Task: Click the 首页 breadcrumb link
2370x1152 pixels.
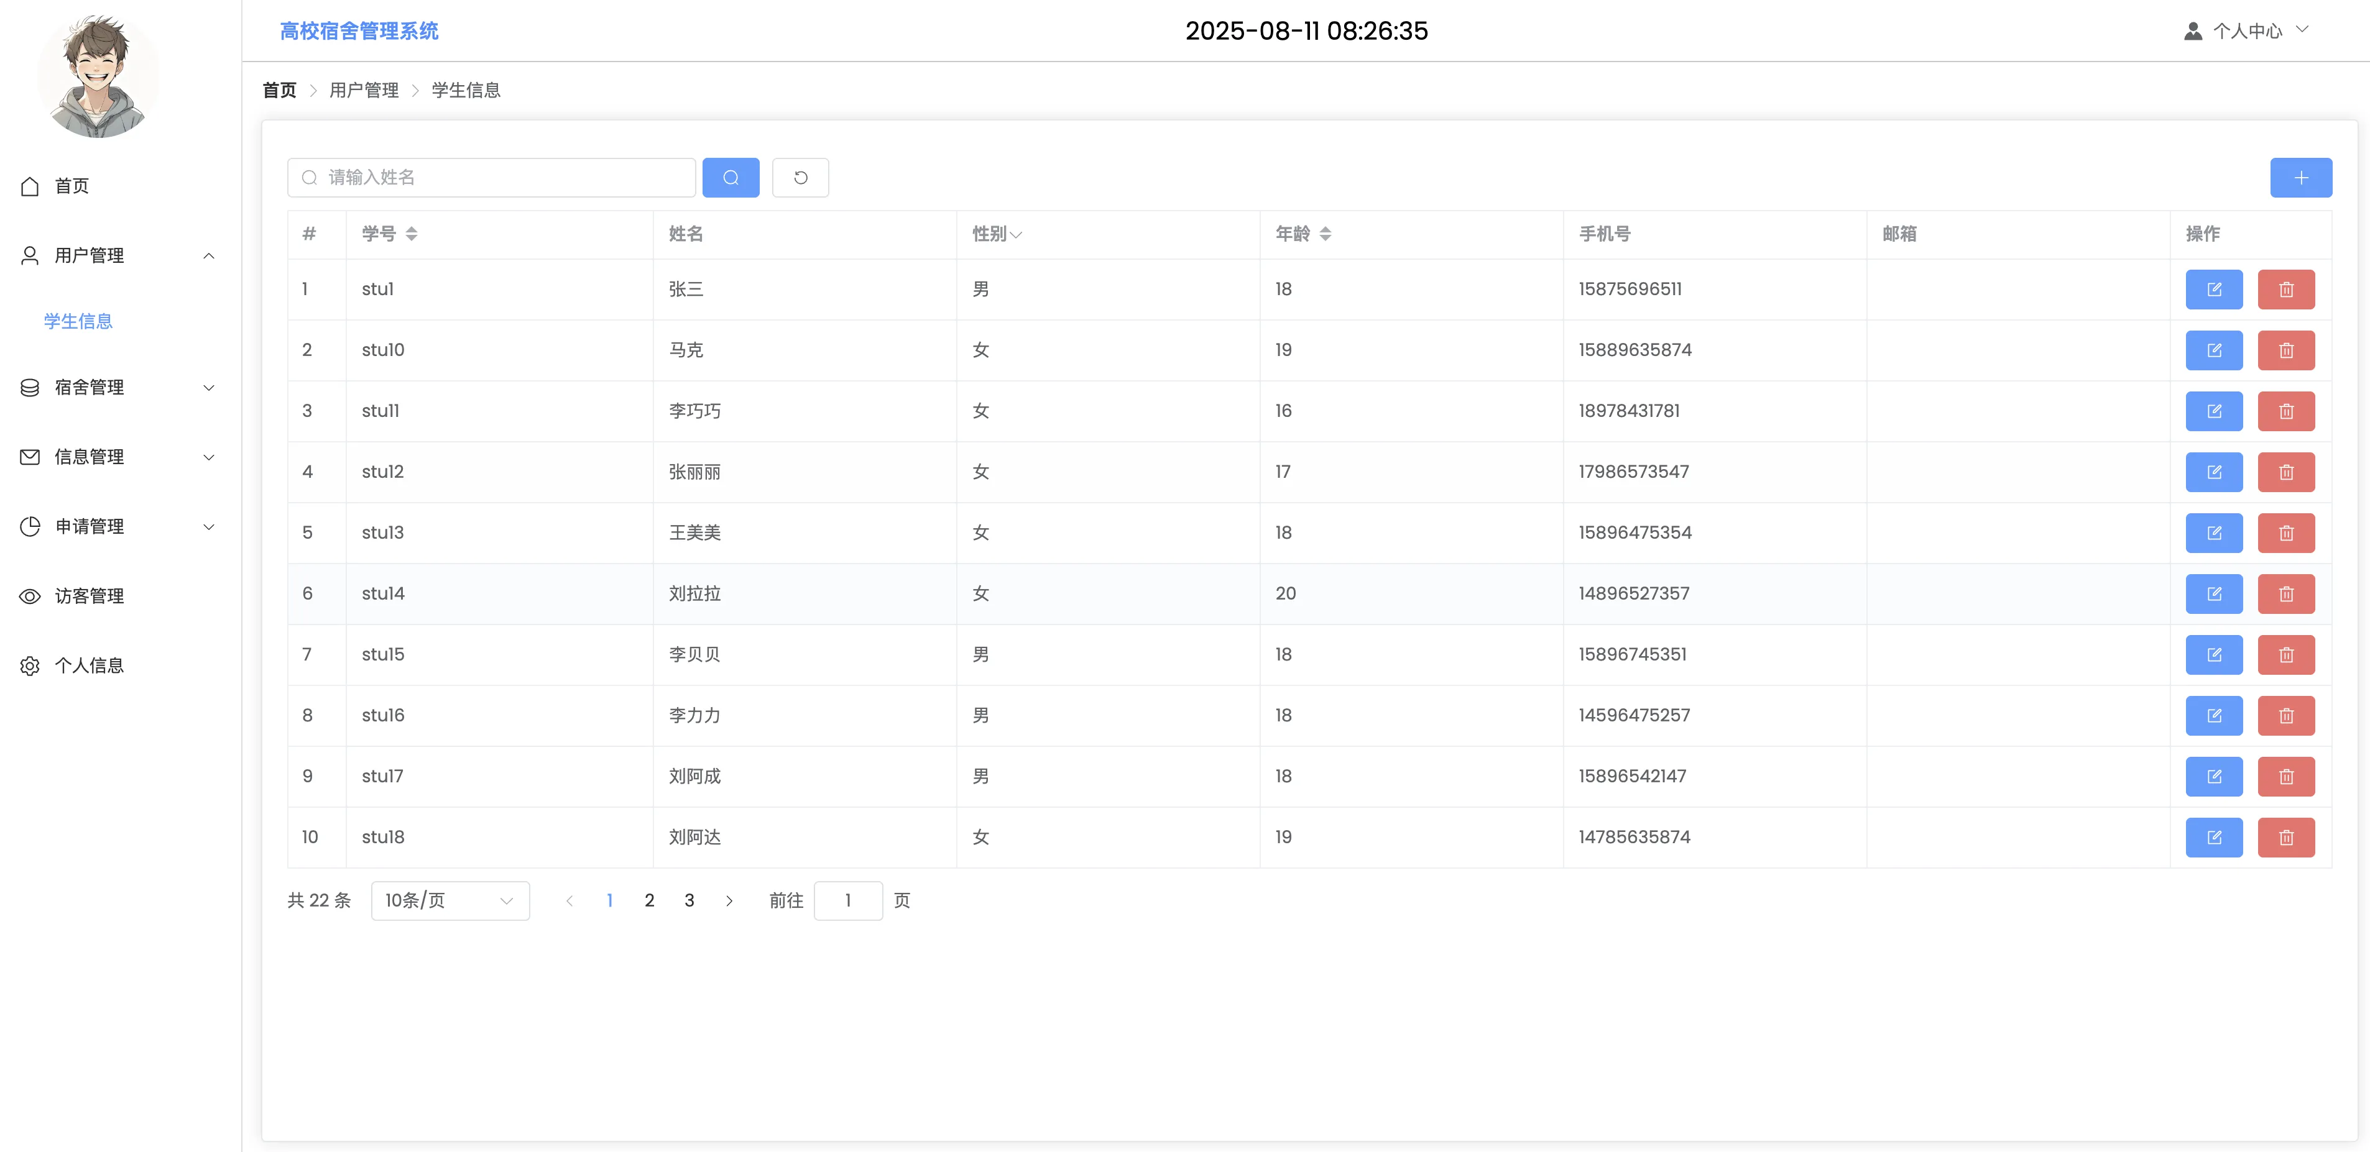Action: tap(279, 90)
